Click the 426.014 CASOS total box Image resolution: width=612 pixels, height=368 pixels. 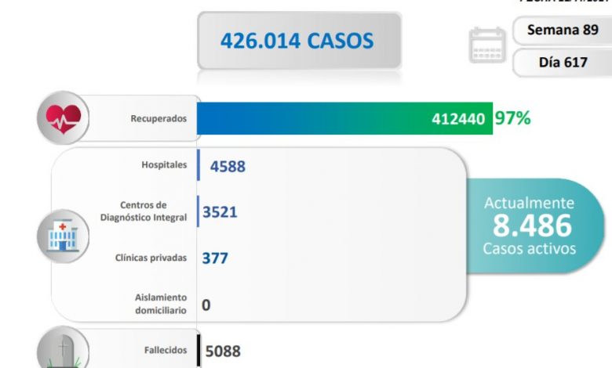tap(299, 40)
